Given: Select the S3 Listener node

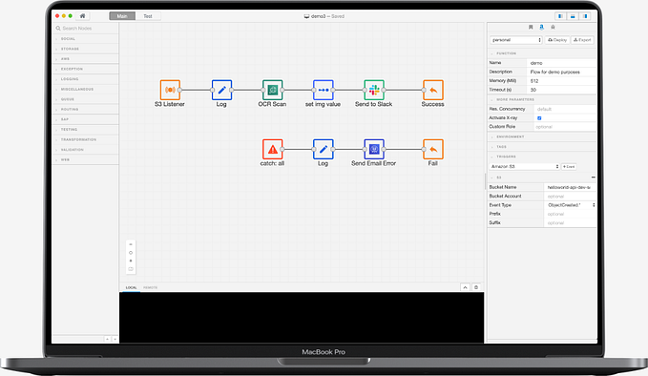Looking at the screenshot, I should (x=170, y=90).
